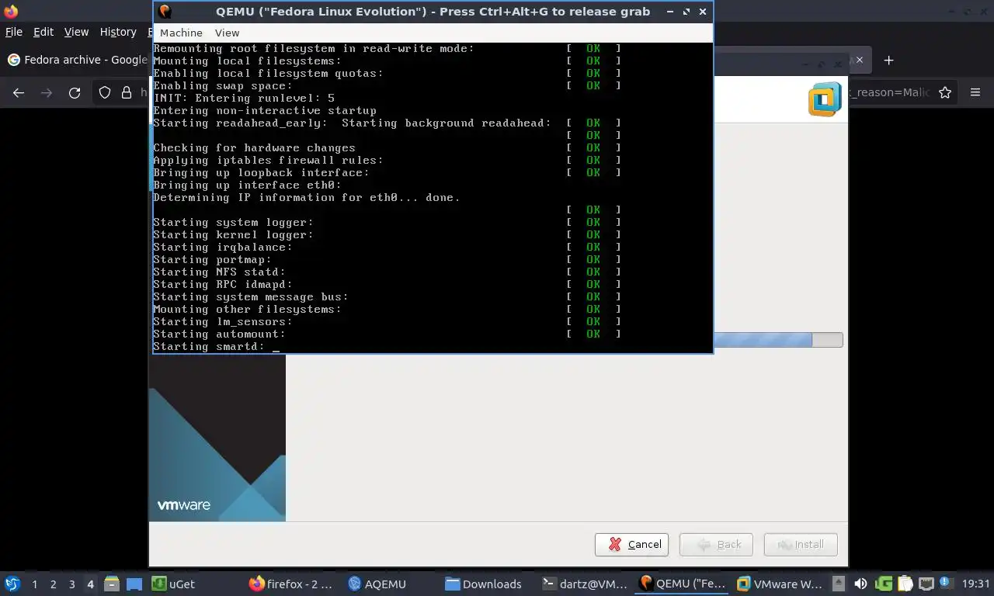Click the QEMU title bar logo icon

[165, 12]
